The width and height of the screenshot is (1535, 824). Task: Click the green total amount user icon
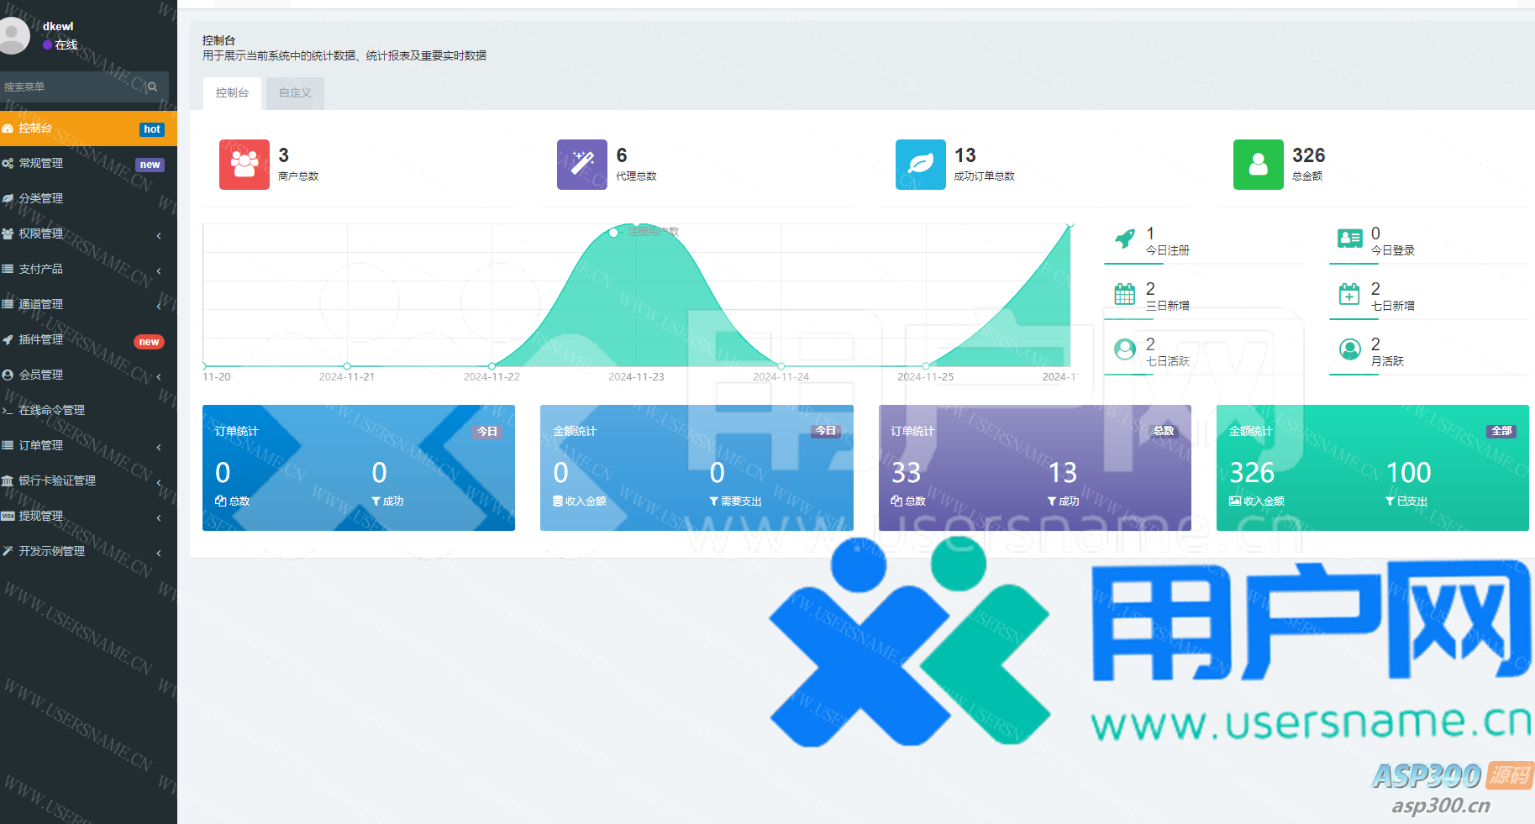(1258, 165)
